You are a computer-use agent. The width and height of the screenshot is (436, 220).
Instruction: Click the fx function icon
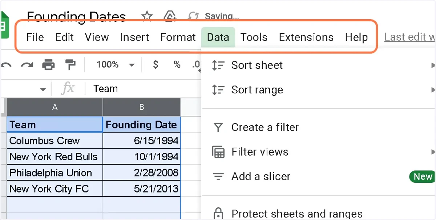pyautogui.click(x=68, y=89)
